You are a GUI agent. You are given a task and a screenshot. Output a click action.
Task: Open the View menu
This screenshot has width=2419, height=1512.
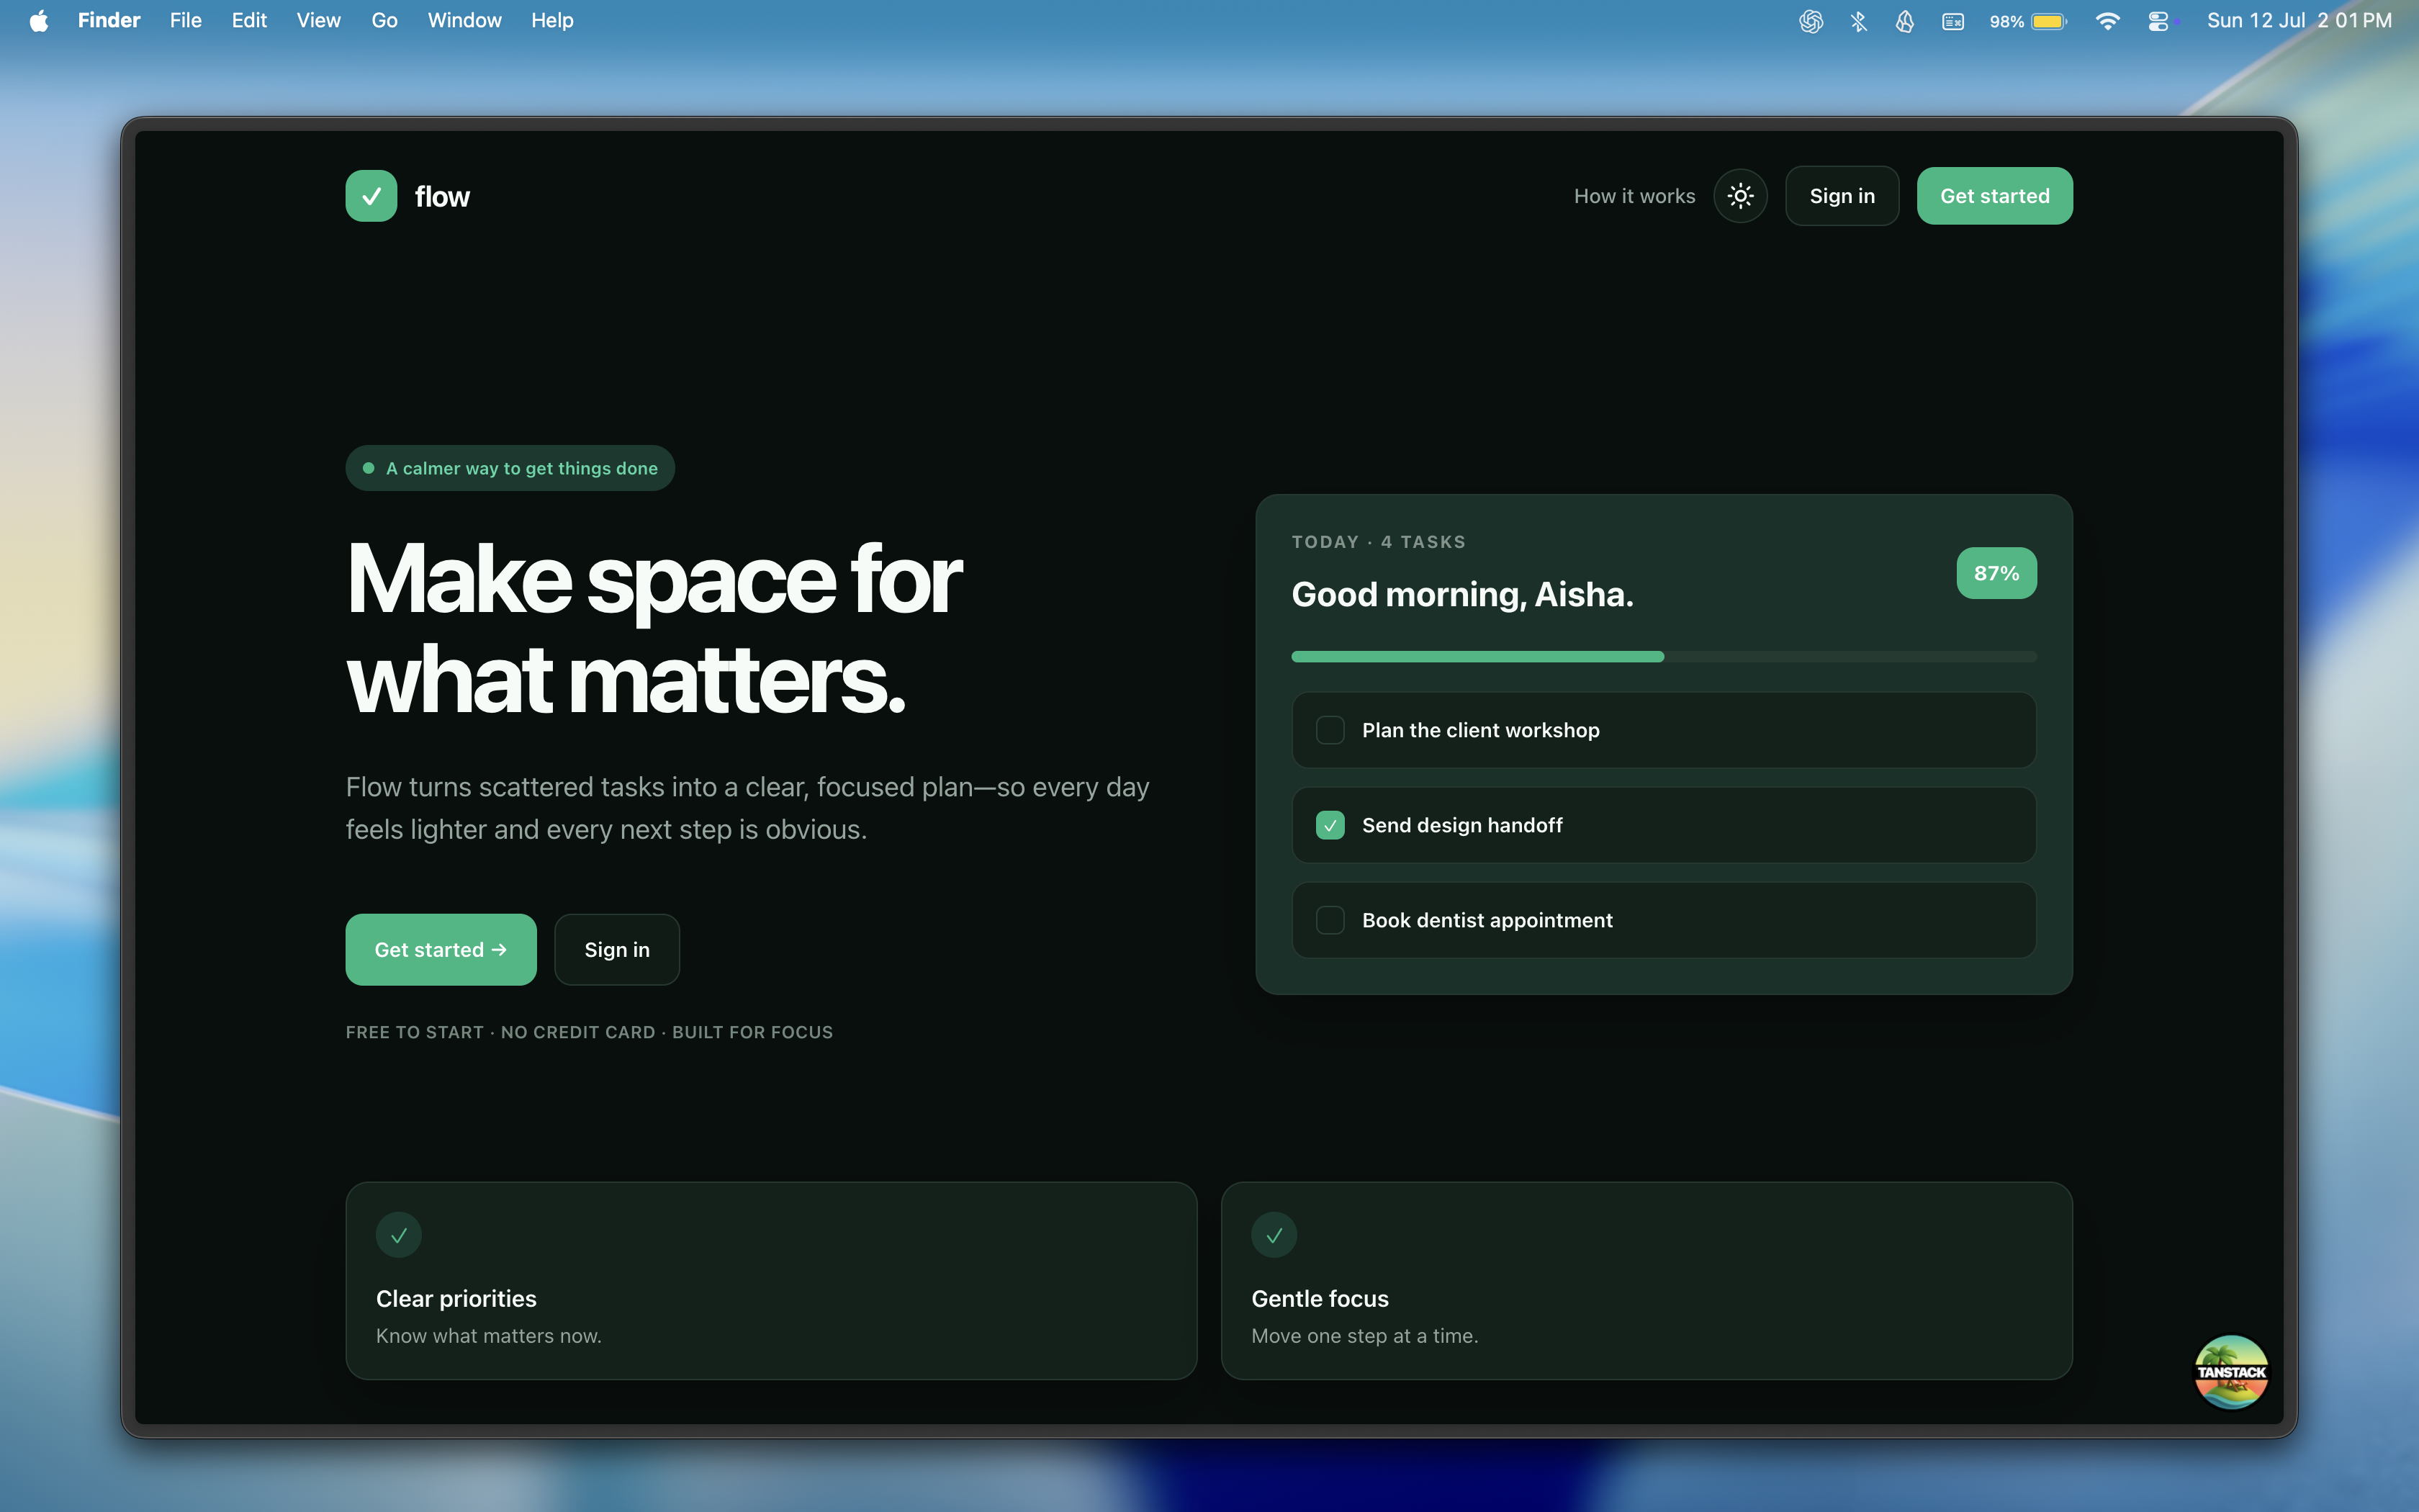pyautogui.click(x=319, y=21)
